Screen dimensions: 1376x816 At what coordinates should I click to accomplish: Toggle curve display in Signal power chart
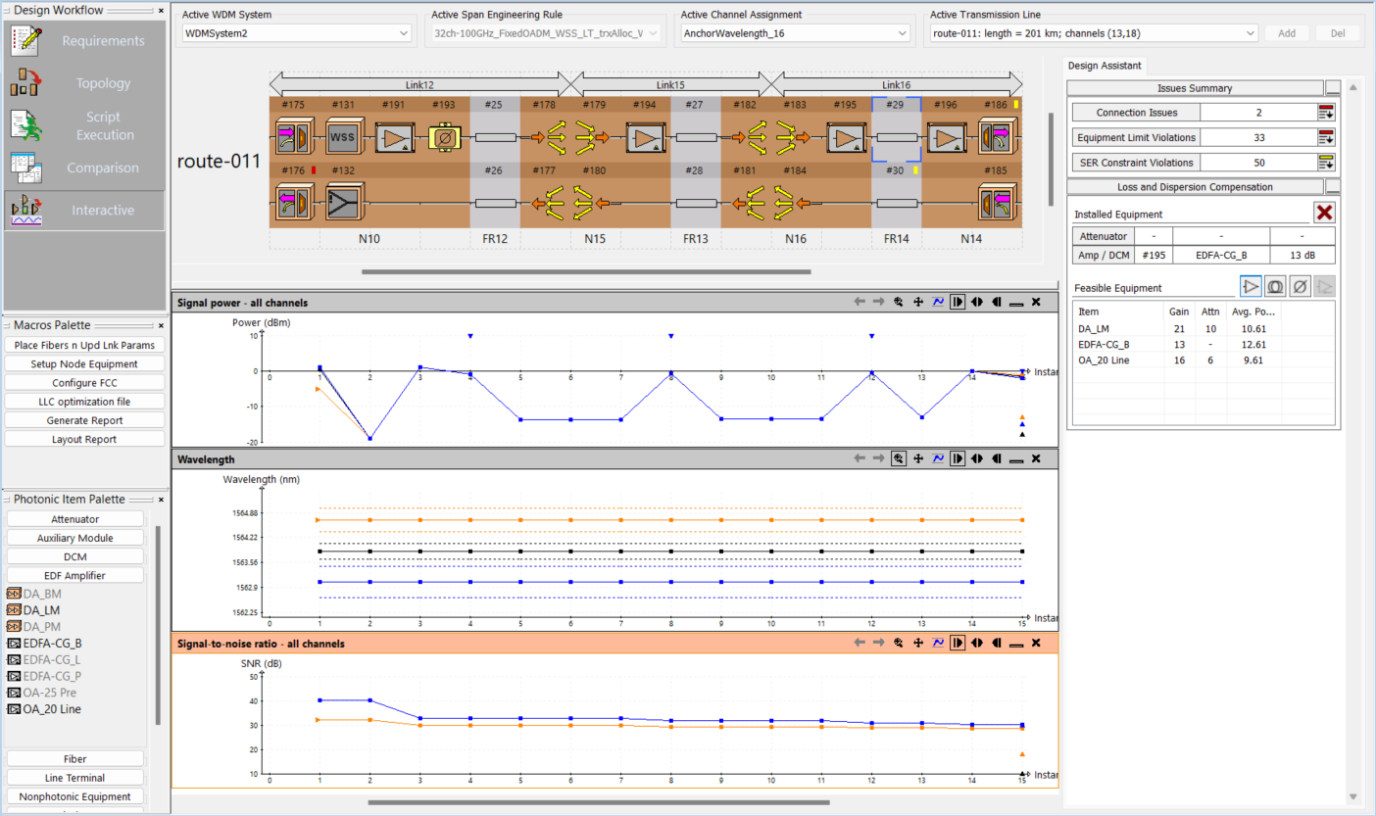(x=938, y=303)
